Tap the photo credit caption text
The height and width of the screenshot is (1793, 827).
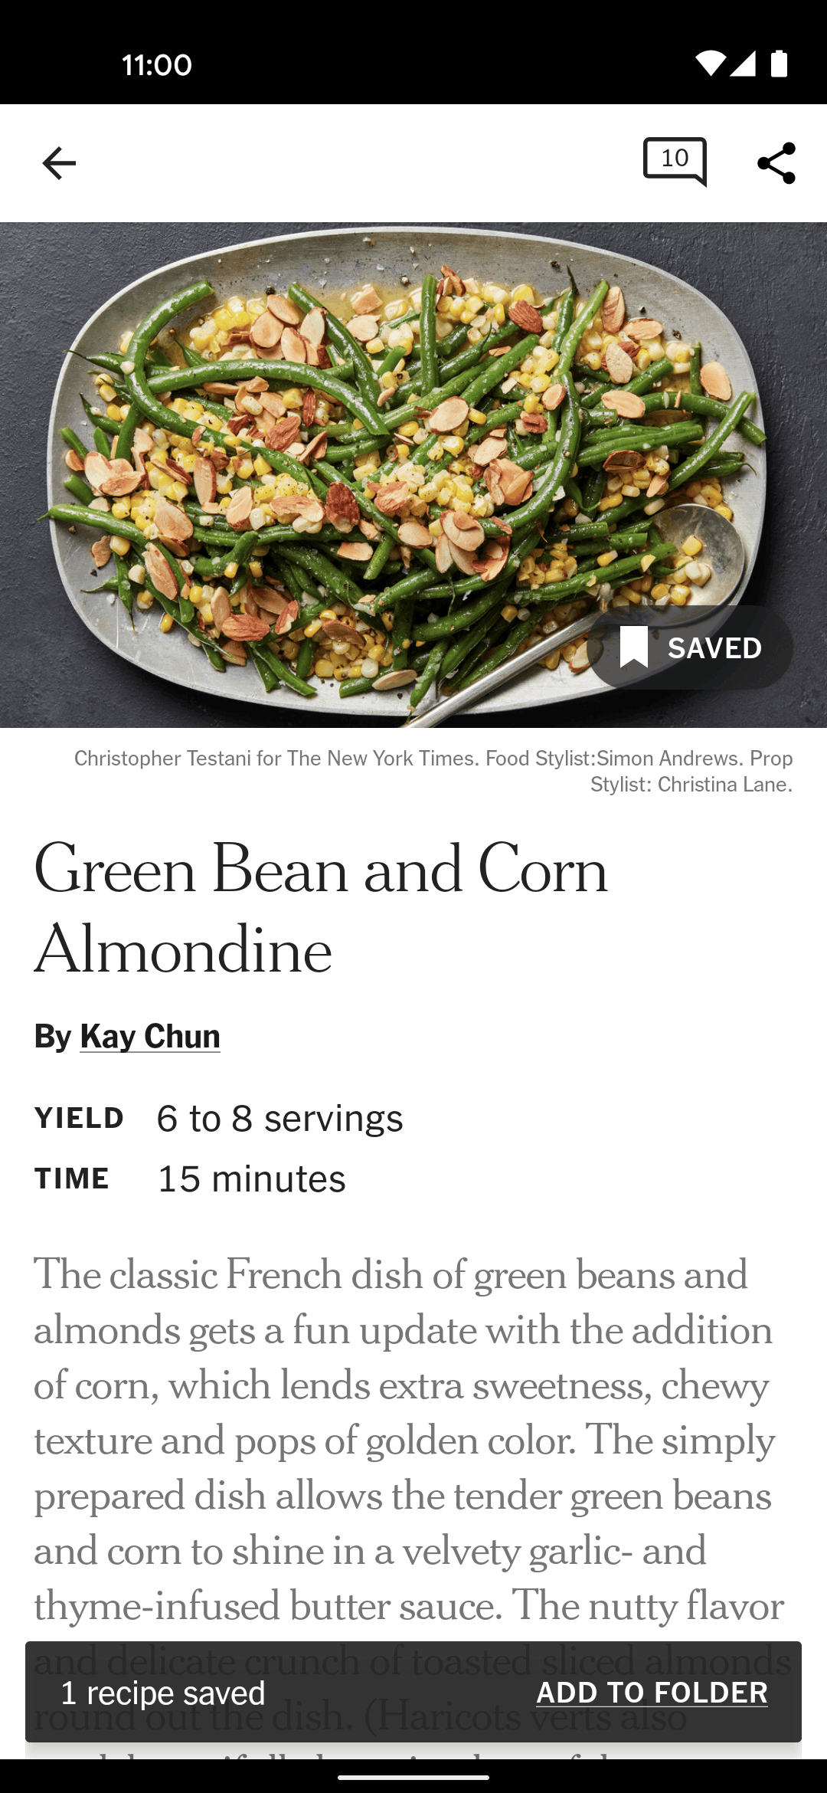pos(433,772)
